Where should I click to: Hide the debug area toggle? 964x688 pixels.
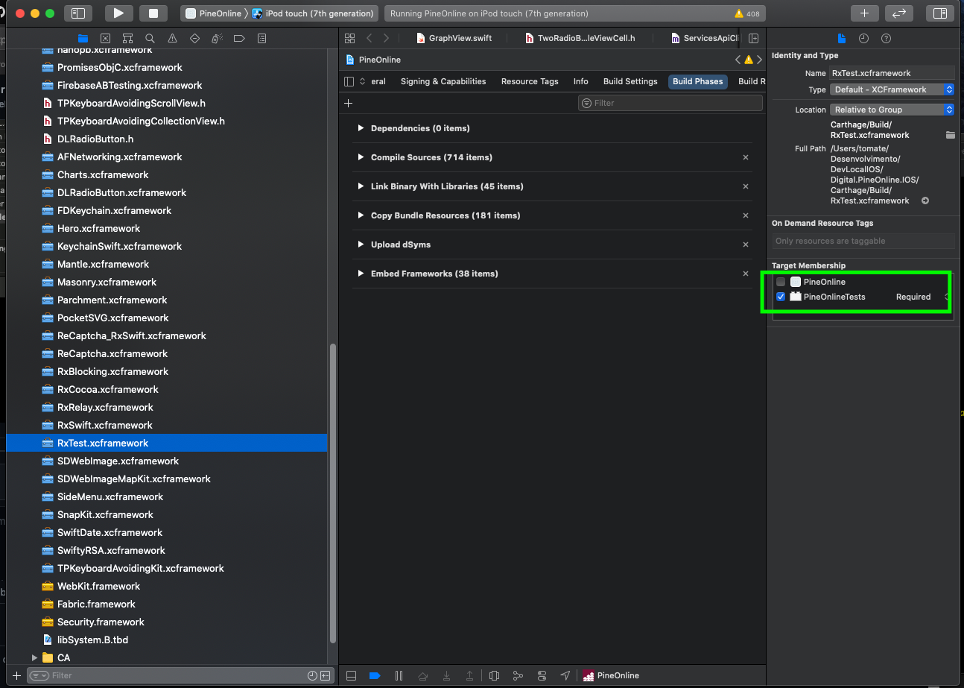click(351, 675)
